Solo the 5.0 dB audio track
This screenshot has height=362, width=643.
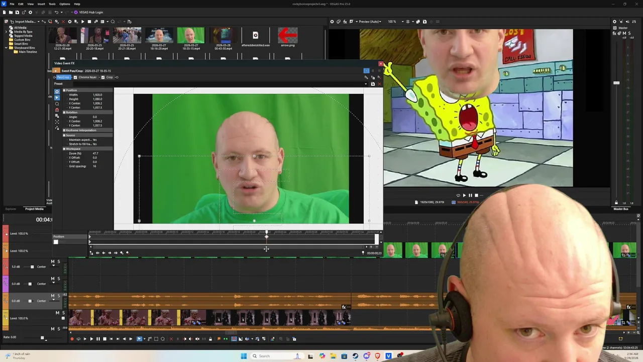[x=58, y=261]
